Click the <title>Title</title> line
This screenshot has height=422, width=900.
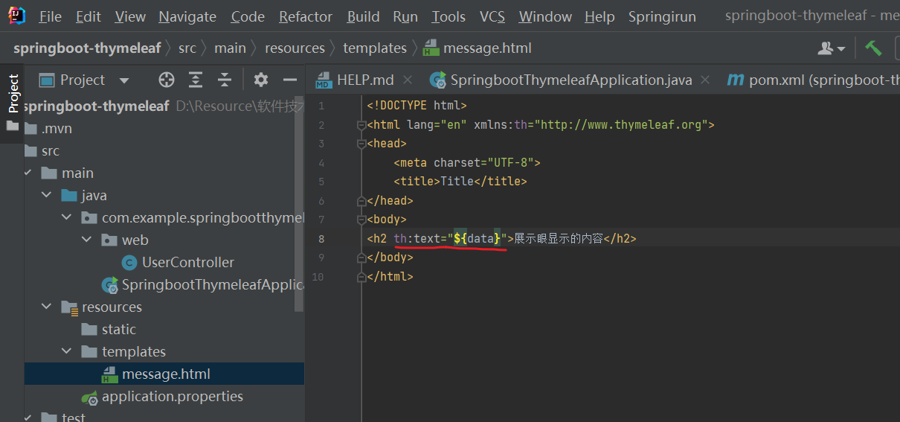[460, 181]
